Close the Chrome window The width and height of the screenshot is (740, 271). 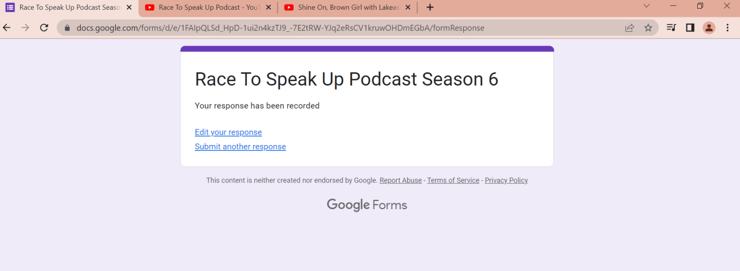point(727,6)
